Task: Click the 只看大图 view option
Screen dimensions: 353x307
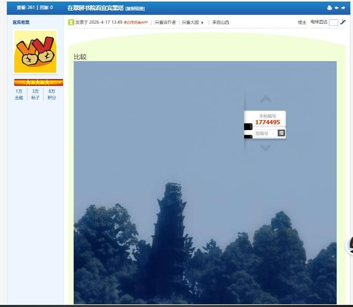Action: pos(190,22)
